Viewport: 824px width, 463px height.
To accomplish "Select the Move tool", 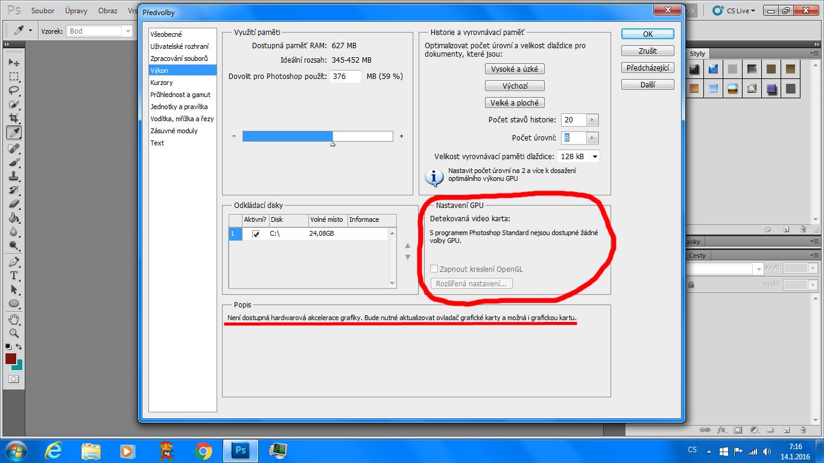I will [x=13, y=63].
